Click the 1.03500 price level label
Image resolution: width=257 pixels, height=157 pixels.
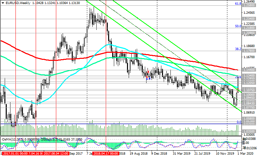point(249,131)
